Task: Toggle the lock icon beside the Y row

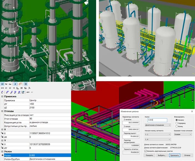Action: coord(2,144)
